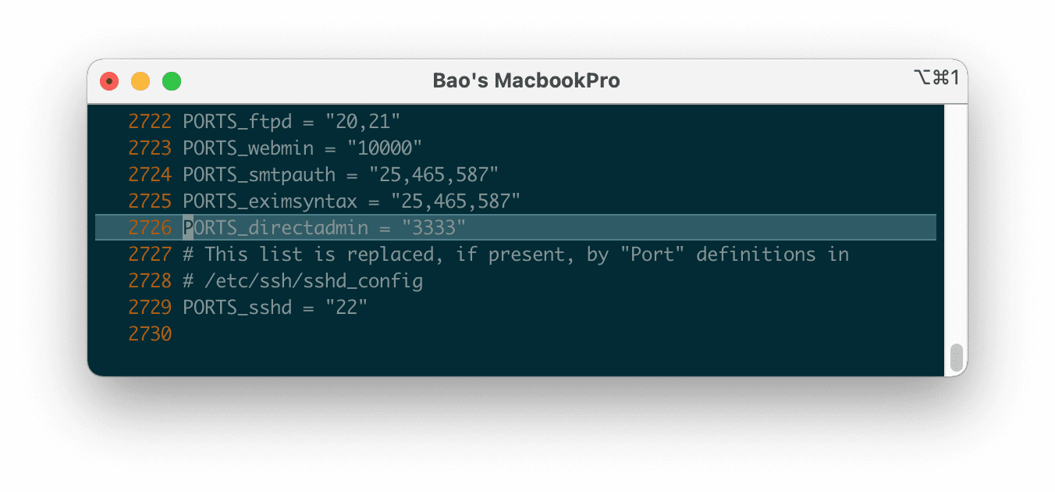The height and width of the screenshot is (492, 1055).
Task: Click the empty line after 2730
Action: [x=312, y=333]
